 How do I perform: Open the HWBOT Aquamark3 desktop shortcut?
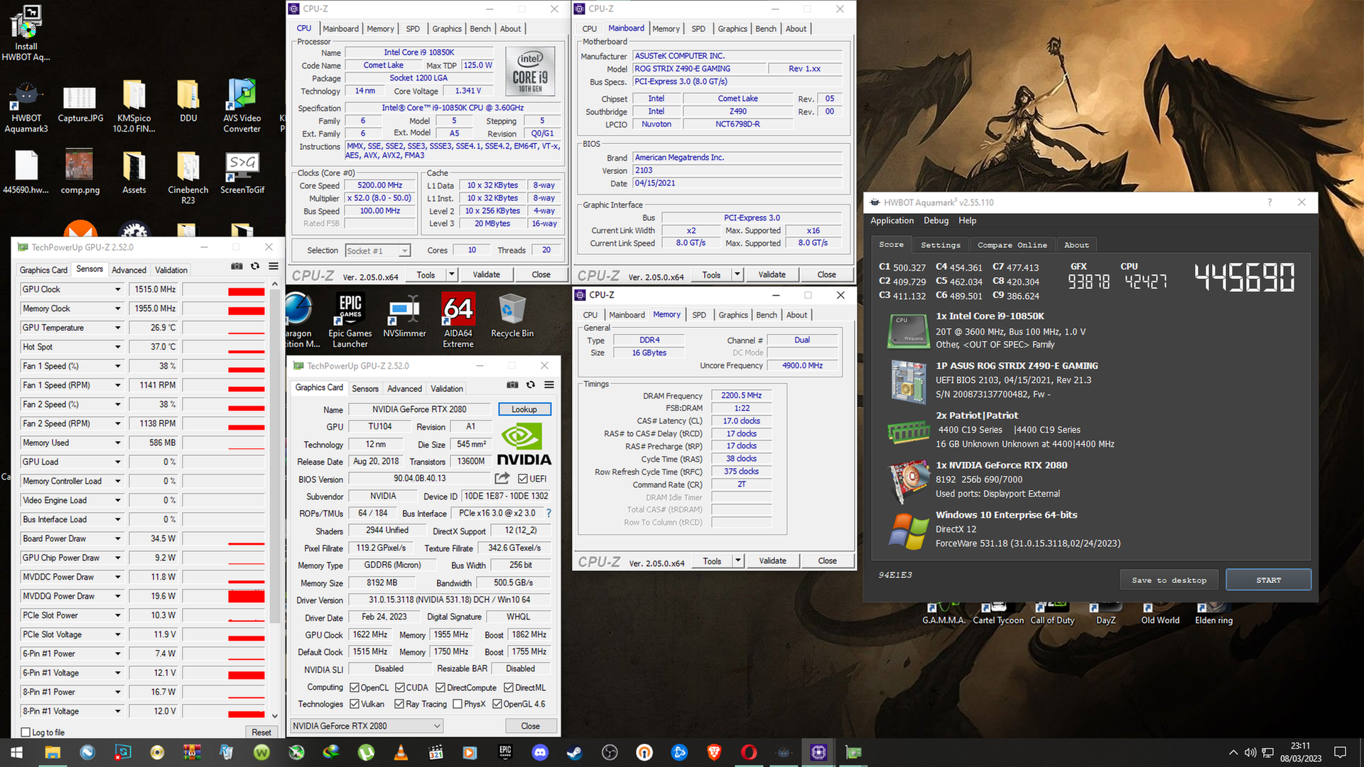pos(26,107)
